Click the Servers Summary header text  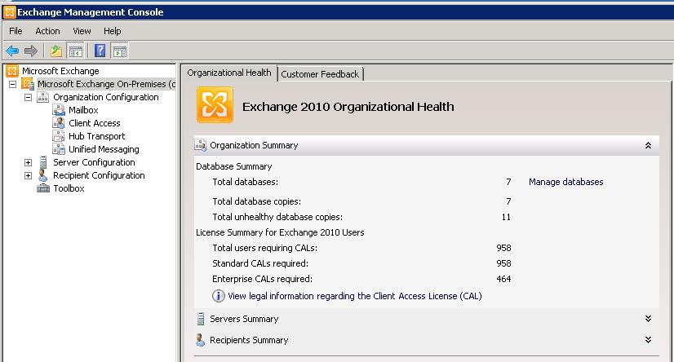(244, 319)
